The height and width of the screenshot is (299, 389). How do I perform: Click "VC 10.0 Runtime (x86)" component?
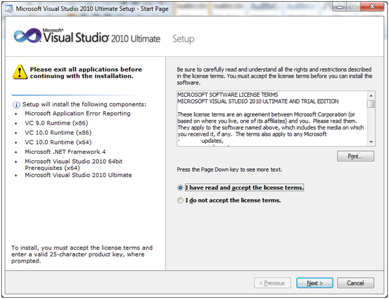(58, 133)
